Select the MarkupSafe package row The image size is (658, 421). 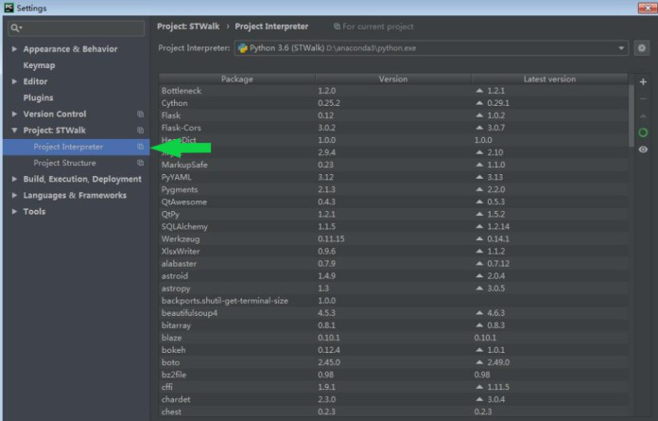[393, 165]
